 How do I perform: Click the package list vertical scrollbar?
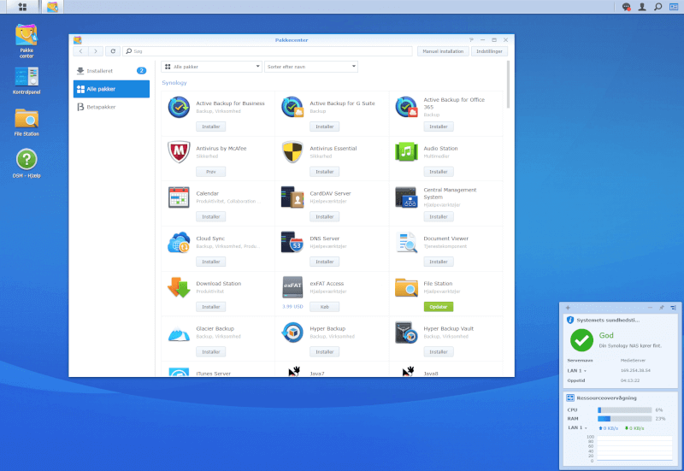coord(508,85)
